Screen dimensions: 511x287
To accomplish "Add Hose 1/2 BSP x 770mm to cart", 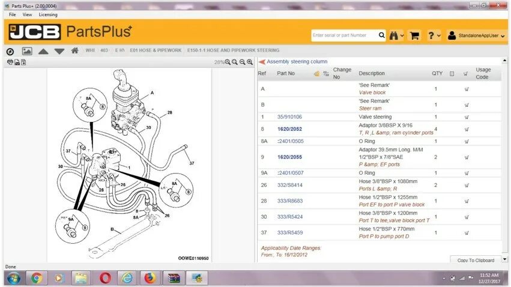I will (x=467, y=233).
